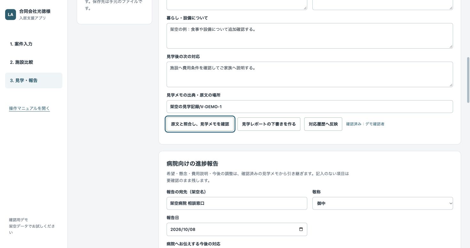The height and width of the screenshot is (248, 470).
Task: Click the 見学メモの出典・原文の場所 input field
Action: click(310, 107)
